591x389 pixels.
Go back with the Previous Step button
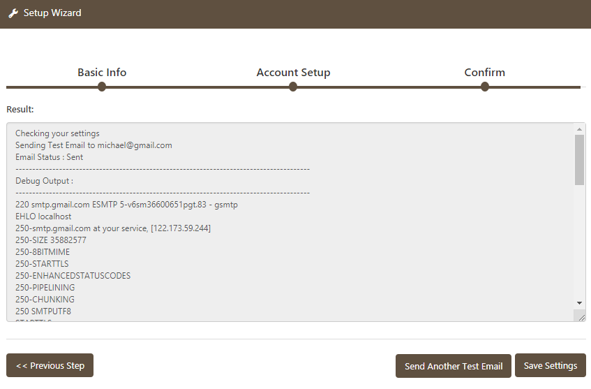pyautogui.click(x=50, y=365)
